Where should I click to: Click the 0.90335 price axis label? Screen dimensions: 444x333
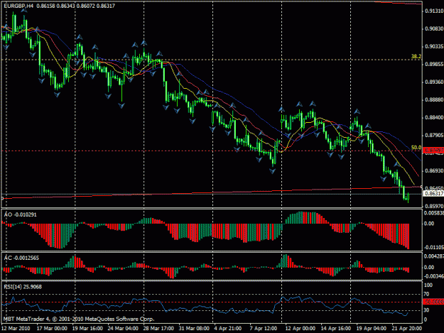[434, 46]
